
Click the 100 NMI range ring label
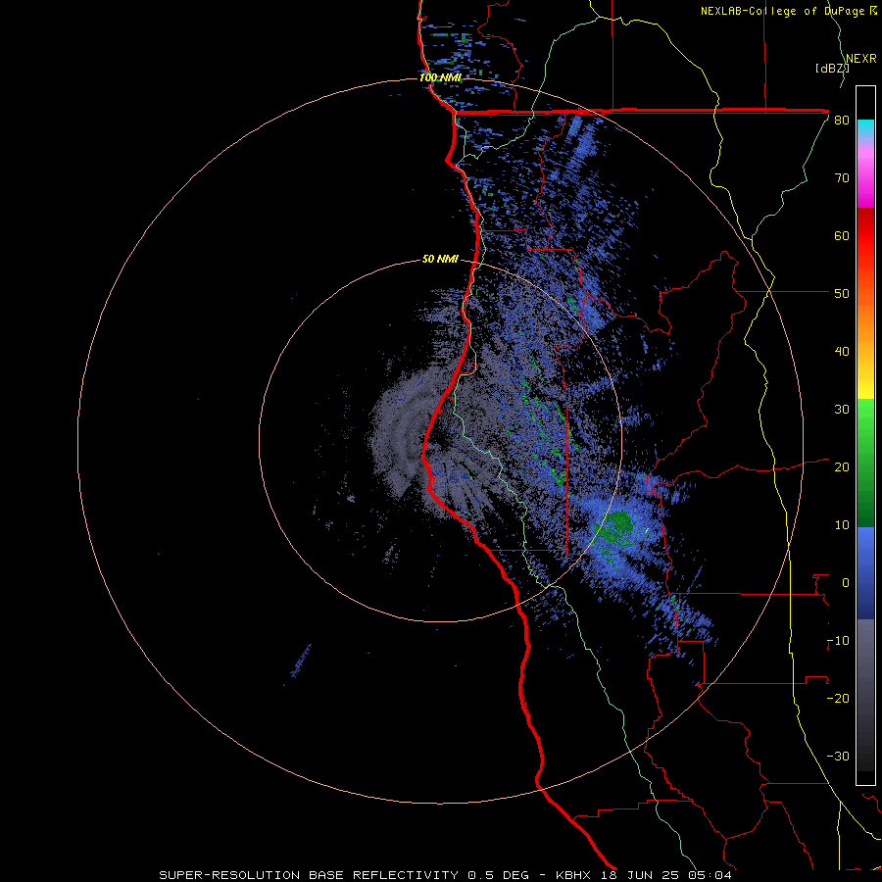pyautogui.click(x=440, y=77)
